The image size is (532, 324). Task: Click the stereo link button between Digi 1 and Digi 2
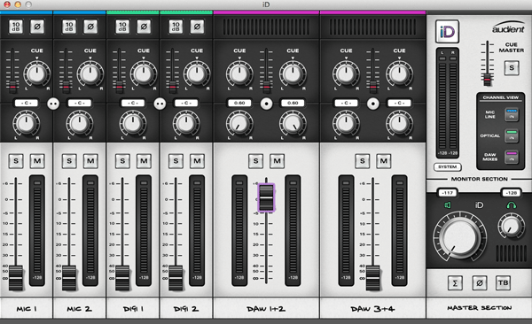pos(160,104)
